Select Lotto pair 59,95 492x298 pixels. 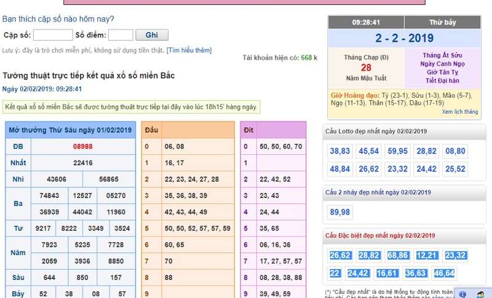397,151
